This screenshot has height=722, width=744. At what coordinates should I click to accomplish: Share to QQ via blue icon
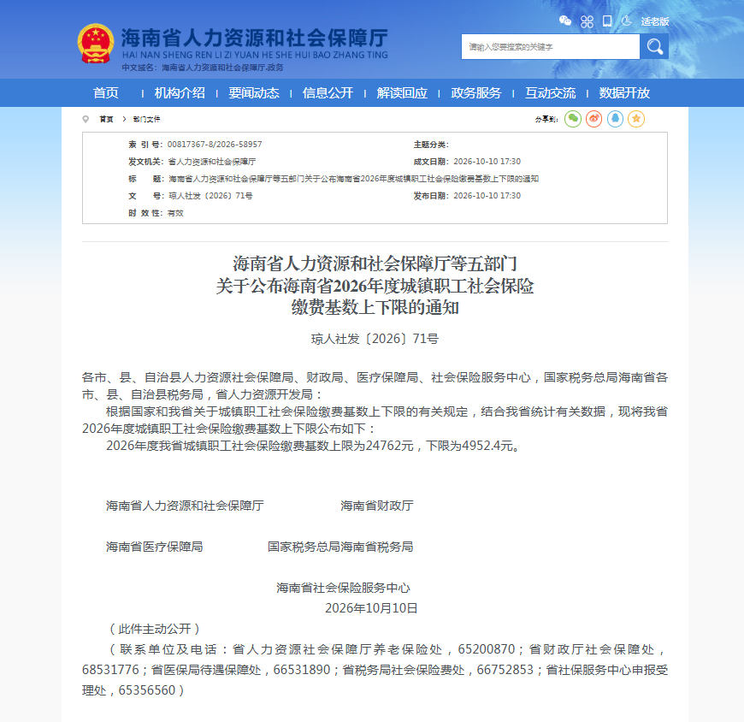coord(615,119)
